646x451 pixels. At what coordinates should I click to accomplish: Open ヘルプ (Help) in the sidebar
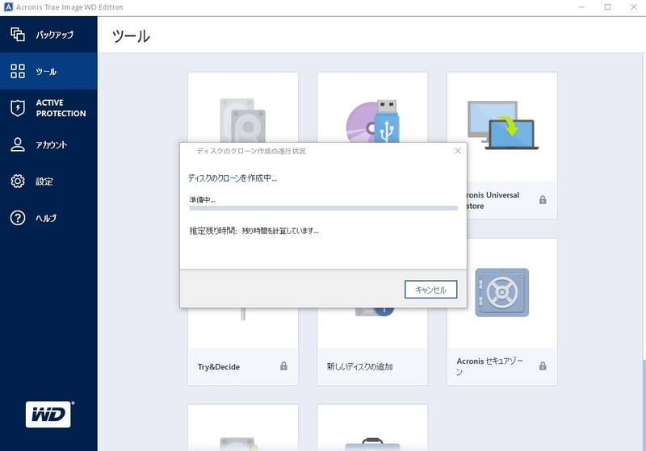pos(48,218)
